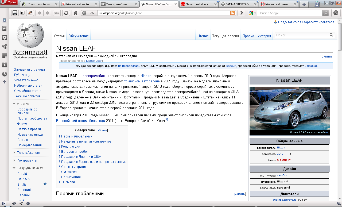Click the Wikipedia search magnifier button
This screenshot has width=342, height=207.
tap(331, 35)
